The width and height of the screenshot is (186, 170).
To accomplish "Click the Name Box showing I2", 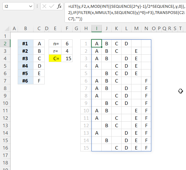I will click(18, 6).
